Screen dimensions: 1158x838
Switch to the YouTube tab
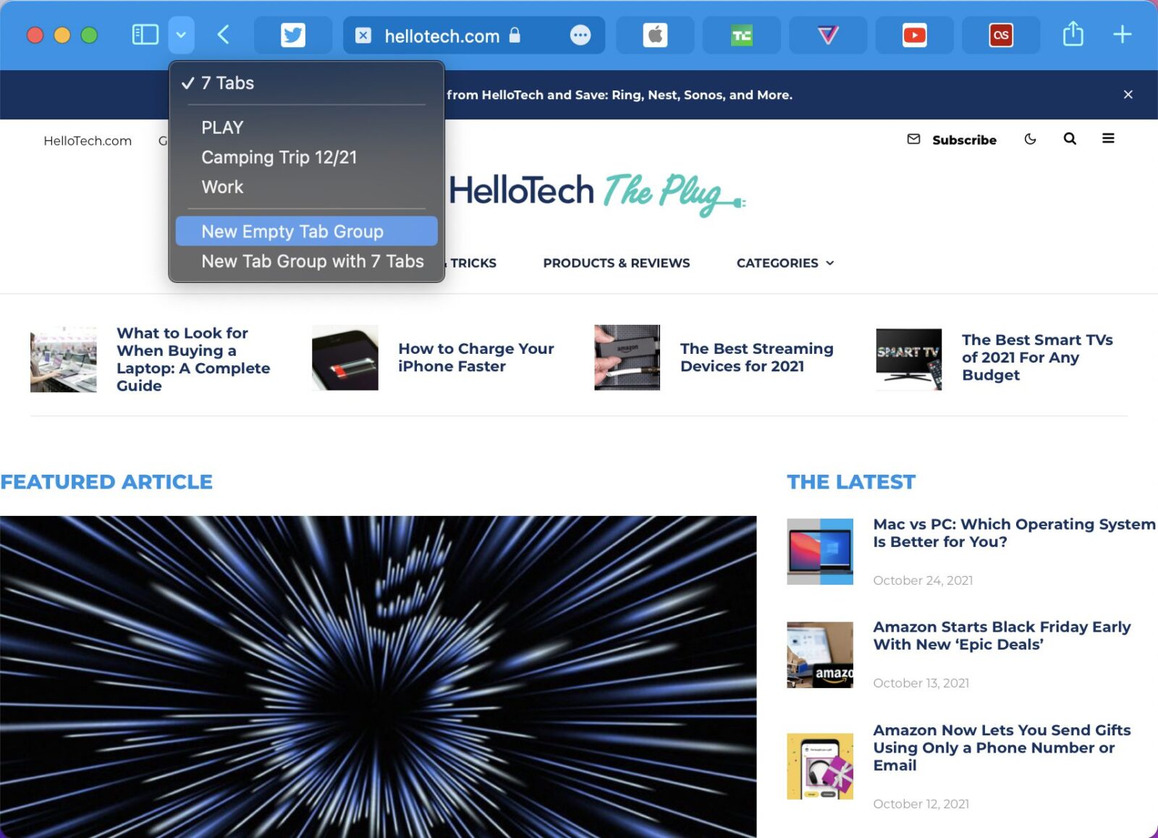914,35
